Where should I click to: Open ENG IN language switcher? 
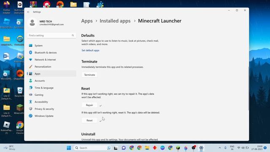232,148
